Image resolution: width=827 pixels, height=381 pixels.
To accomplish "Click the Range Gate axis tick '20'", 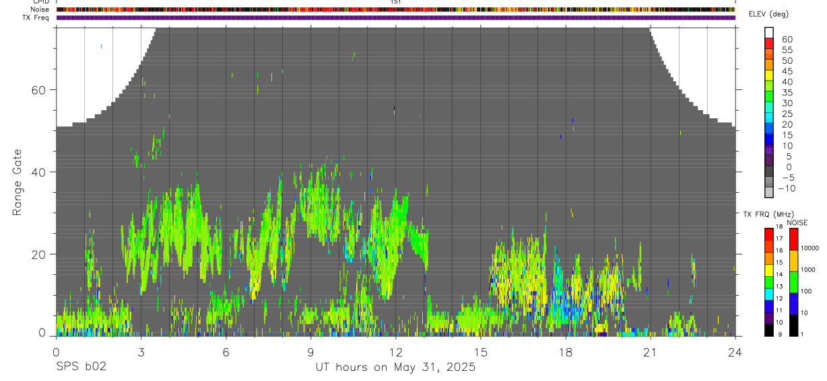I will [x=38, y=255].
